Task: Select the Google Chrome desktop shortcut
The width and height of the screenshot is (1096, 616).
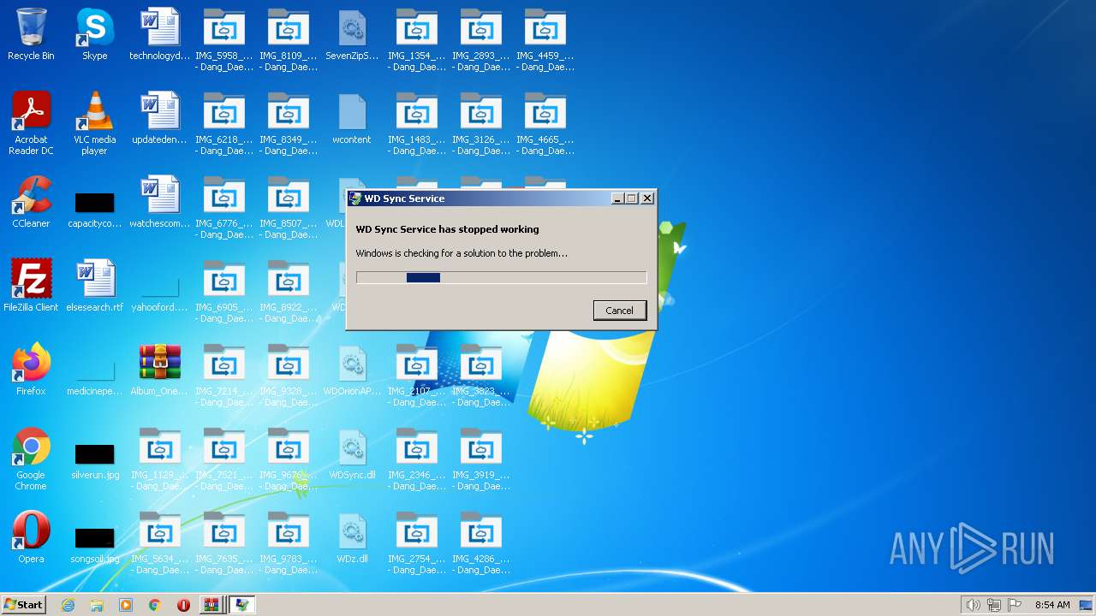Action: (x=31, y=459)
